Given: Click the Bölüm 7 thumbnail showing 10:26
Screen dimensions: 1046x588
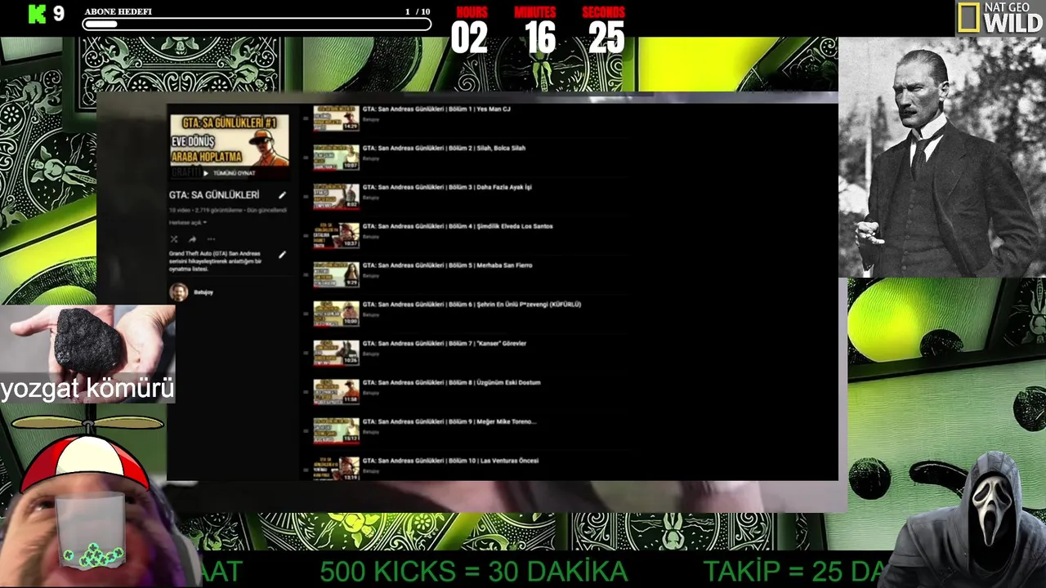Looking at the screenshot, I should 337,353.
